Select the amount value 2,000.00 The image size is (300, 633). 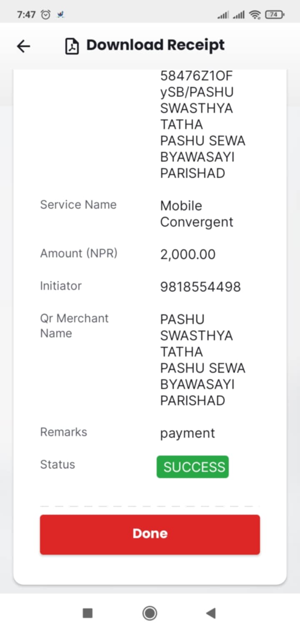(x=188, y=254)
